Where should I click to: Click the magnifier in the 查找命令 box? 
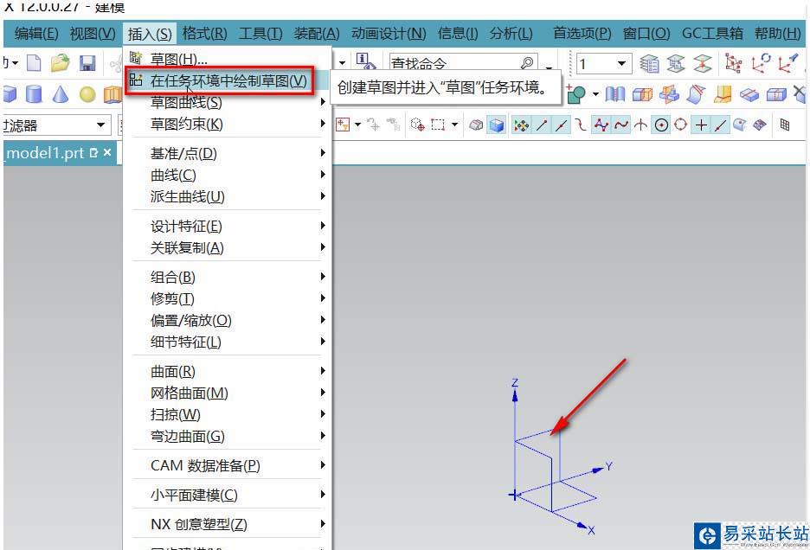coord(527,63)
